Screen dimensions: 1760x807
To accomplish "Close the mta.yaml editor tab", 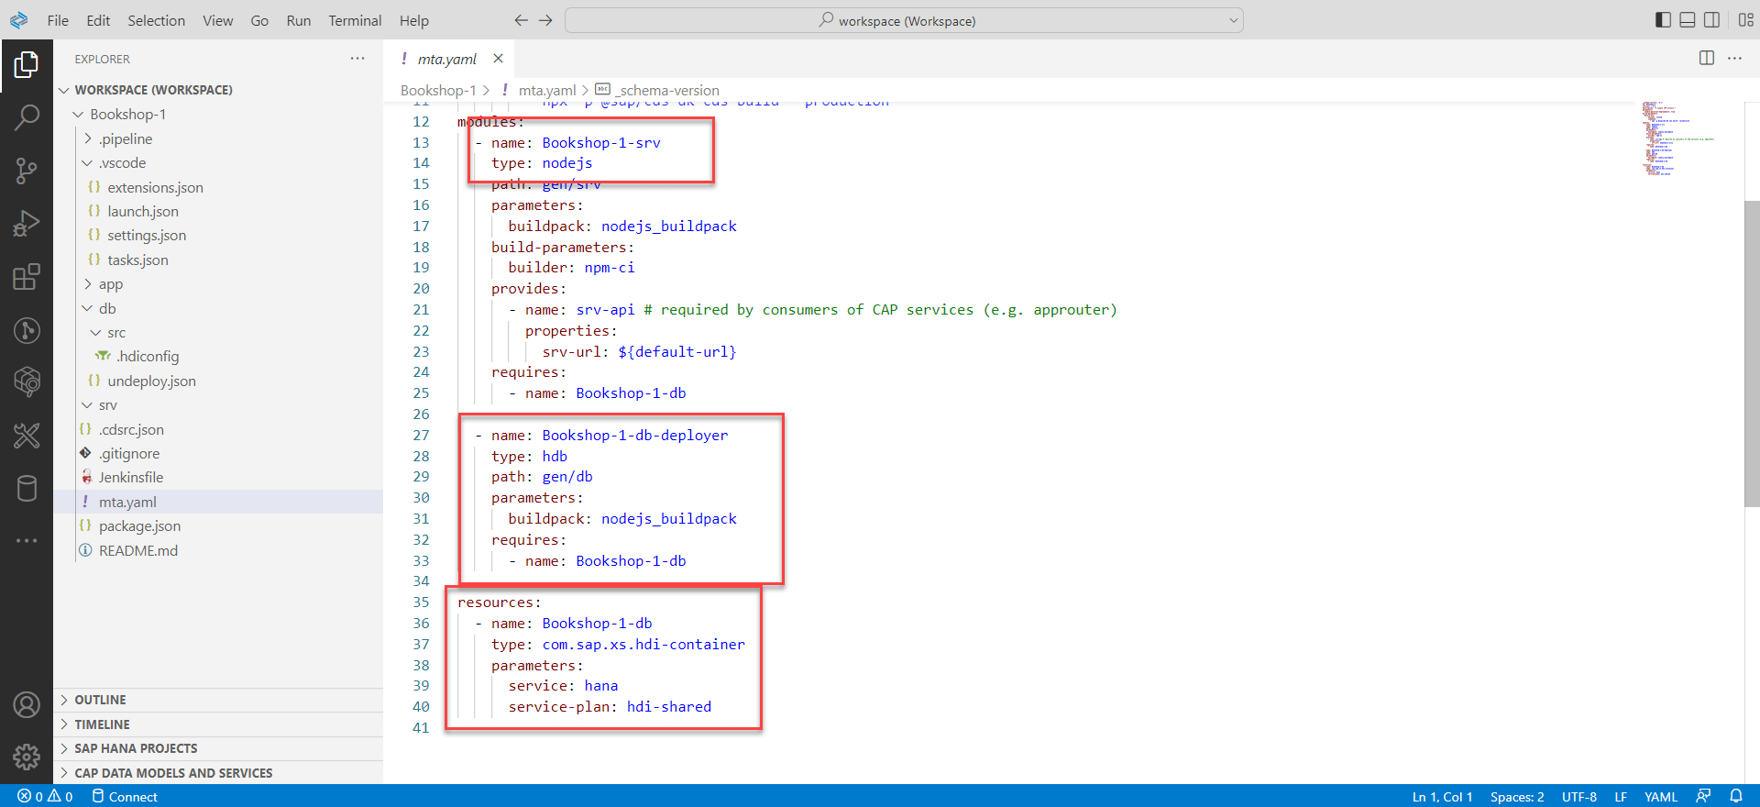I will pos(498,59).
